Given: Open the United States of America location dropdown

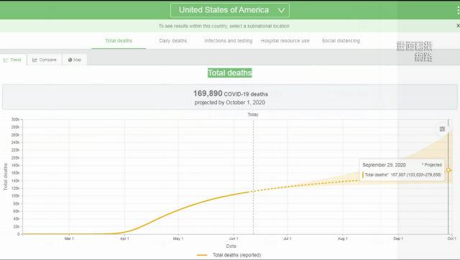Looking at the screenshot, I should click(230, 10).
